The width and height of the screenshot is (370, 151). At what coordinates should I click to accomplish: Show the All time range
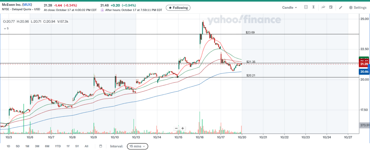[x=86, y=146]
